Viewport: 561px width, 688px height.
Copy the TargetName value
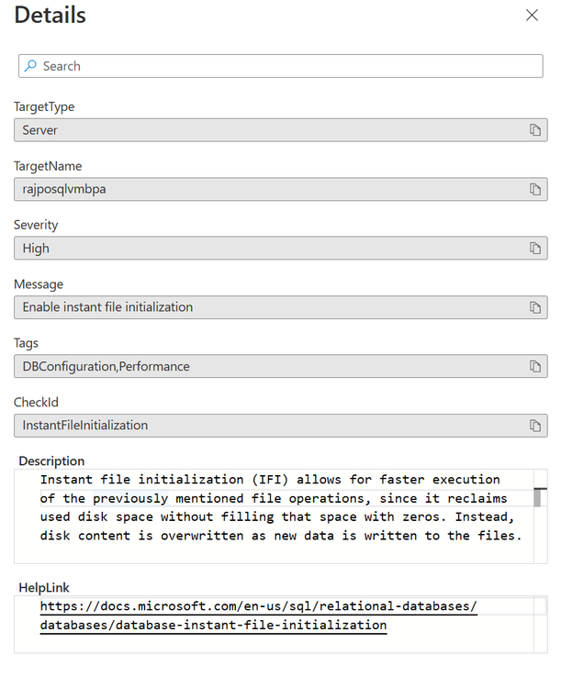(x=534, y=189)
